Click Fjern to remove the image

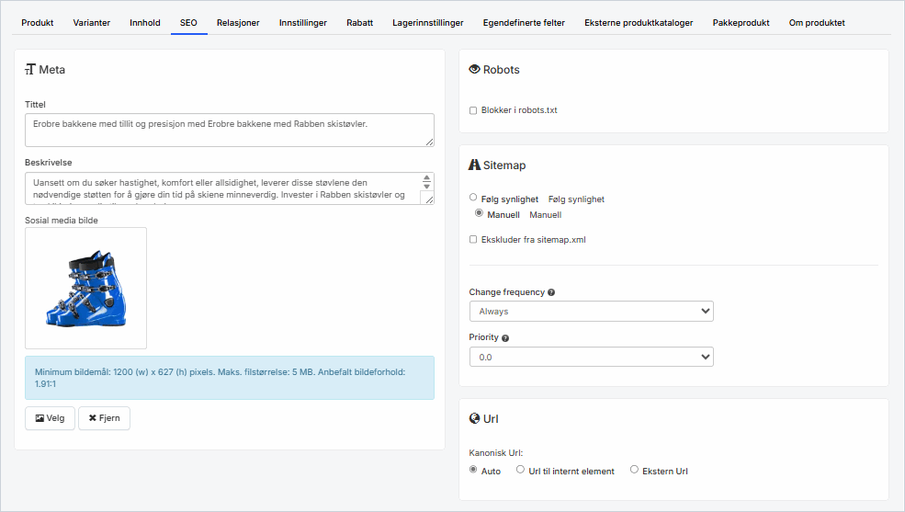[104, 418]
